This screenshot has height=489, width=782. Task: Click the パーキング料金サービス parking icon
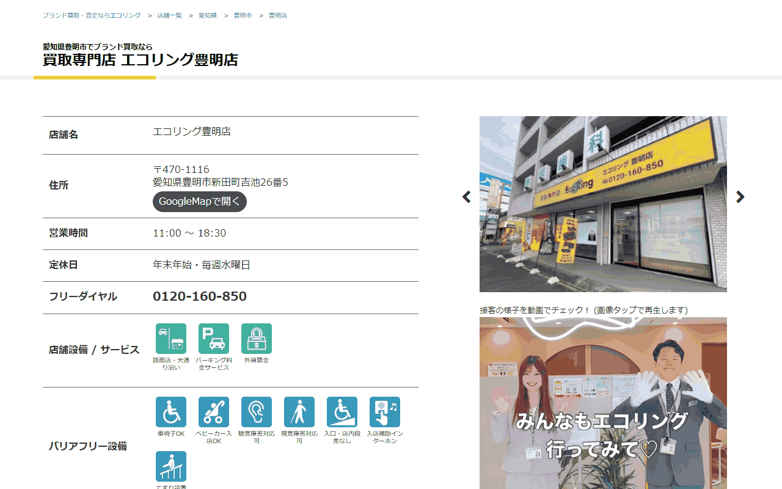pyautogui.click(x=214, y=339)
